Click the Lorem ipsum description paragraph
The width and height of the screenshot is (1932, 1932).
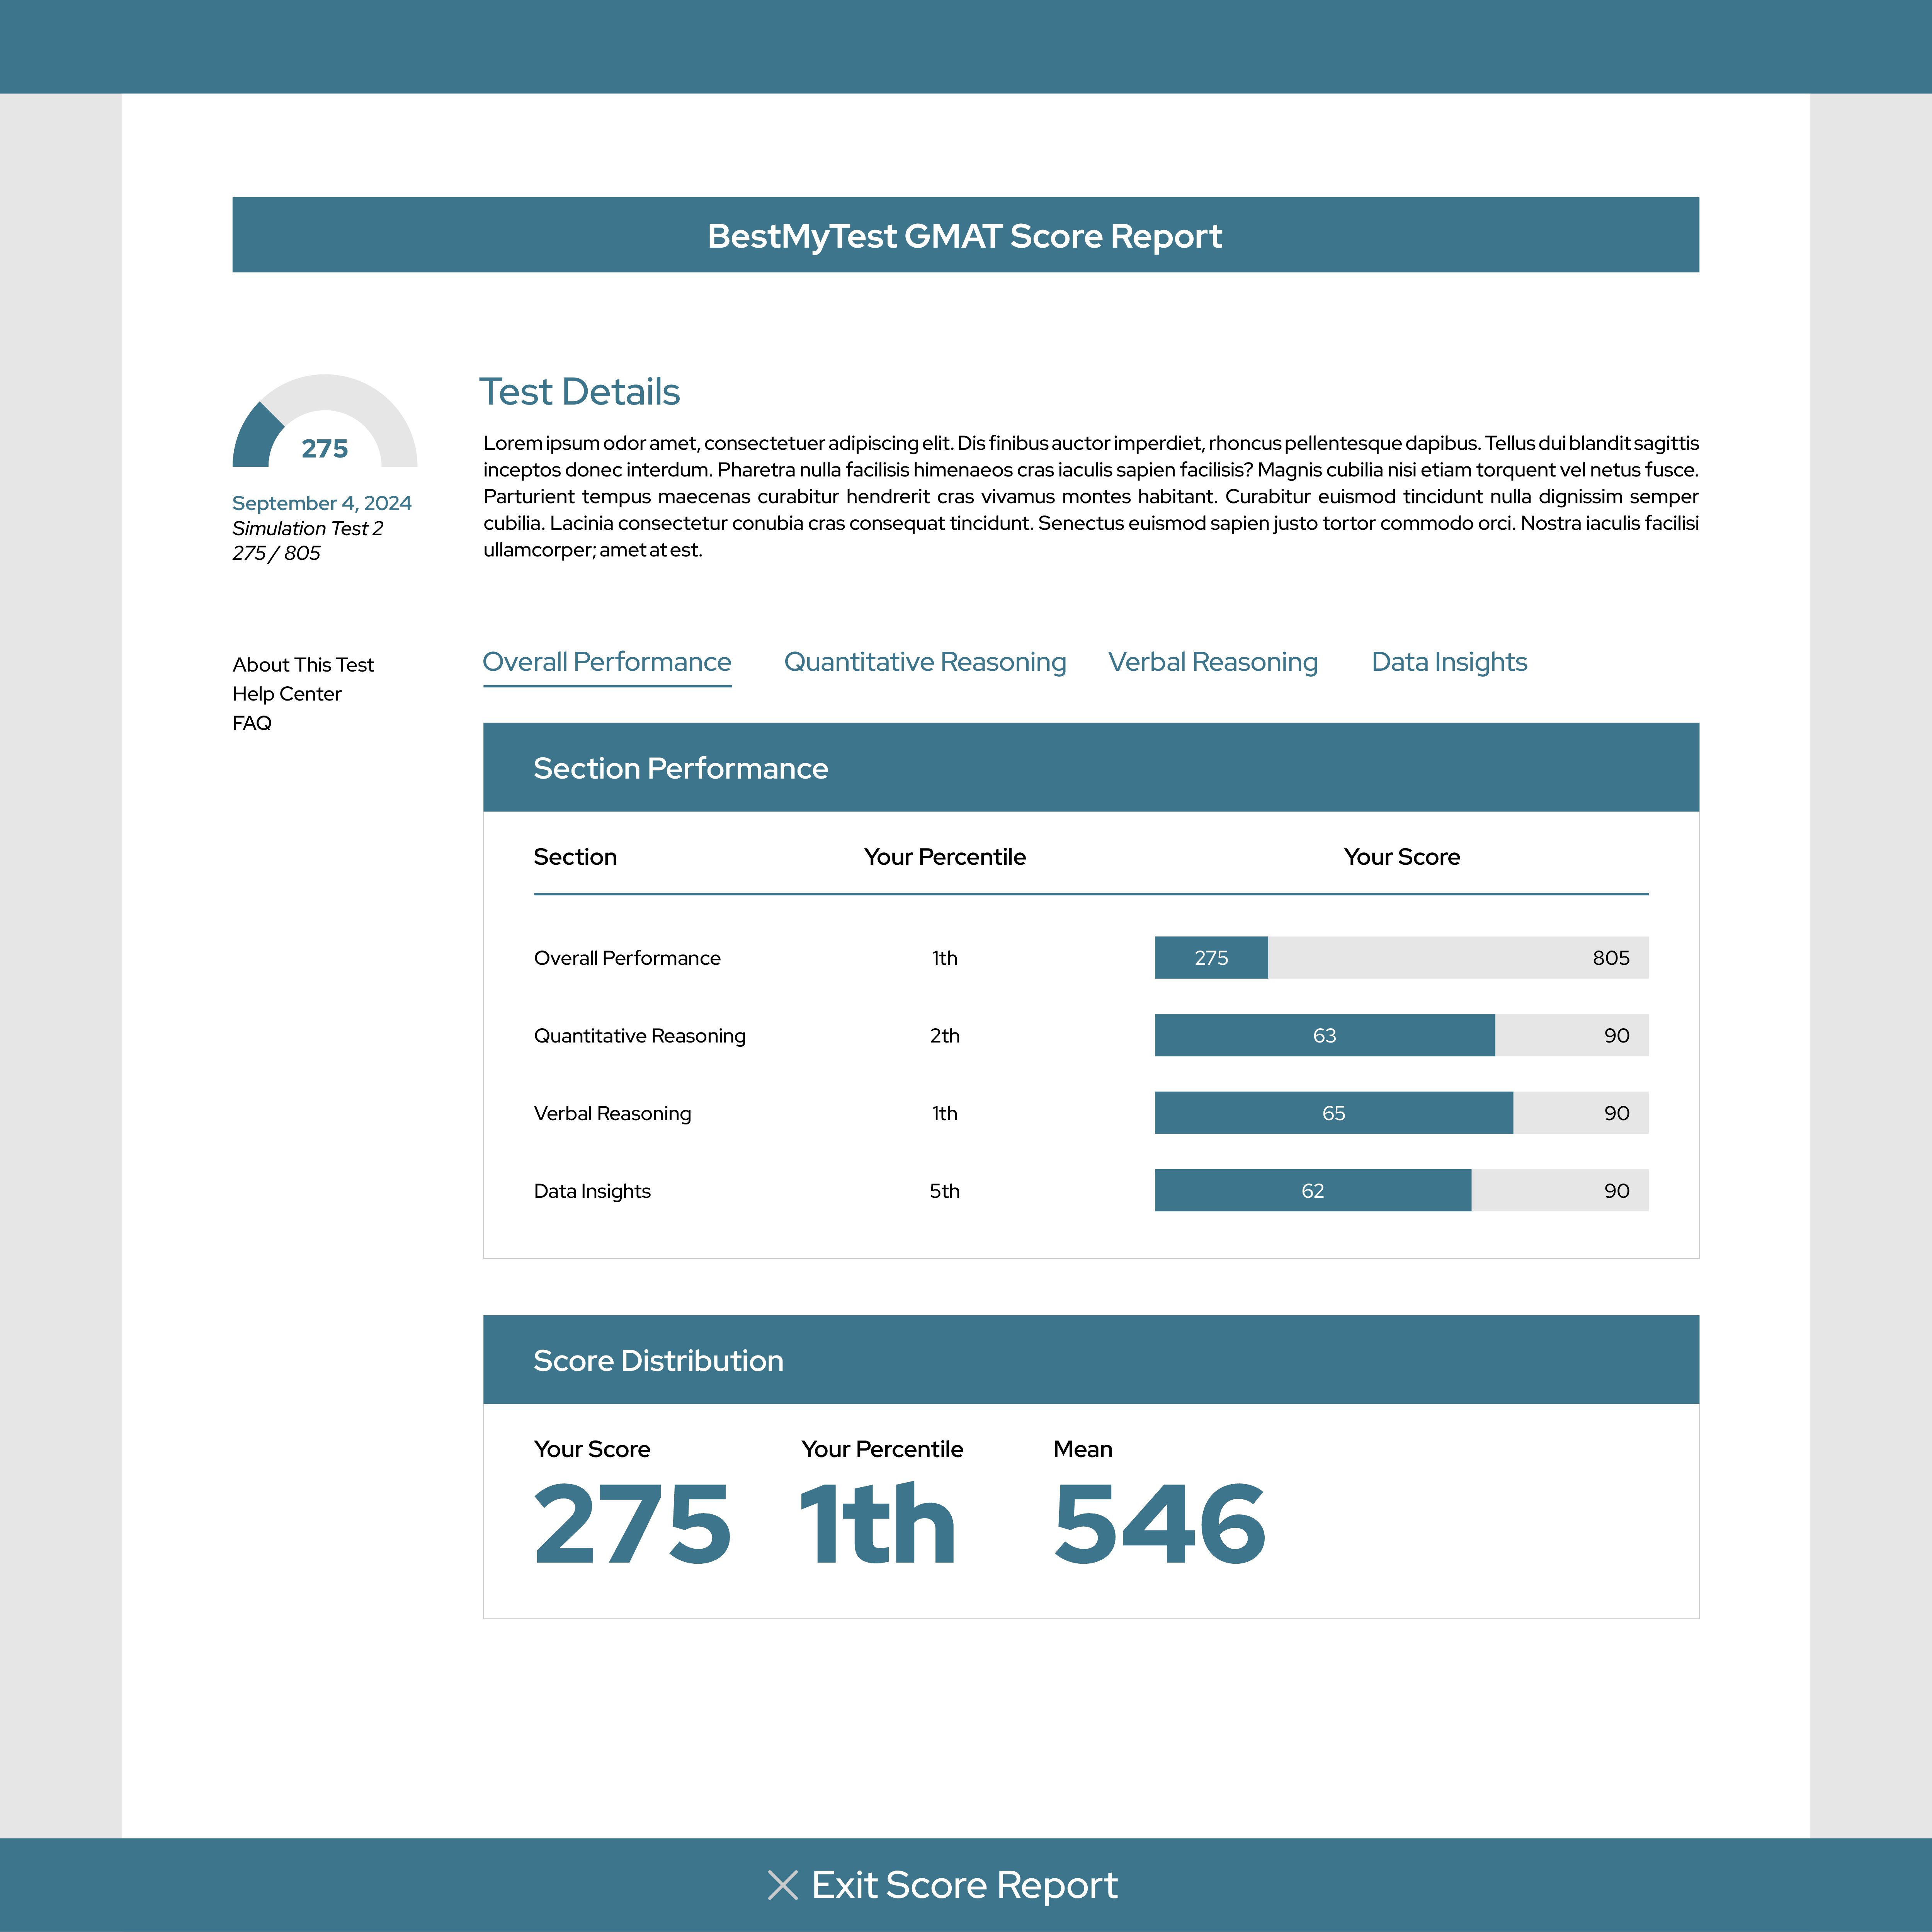tap(1091, 496)
